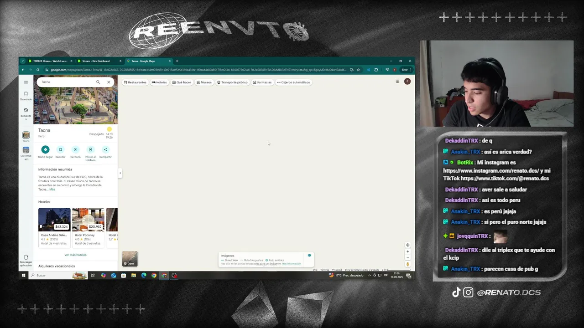Collapse the side panel with the arrow handle

coord(120,173)
